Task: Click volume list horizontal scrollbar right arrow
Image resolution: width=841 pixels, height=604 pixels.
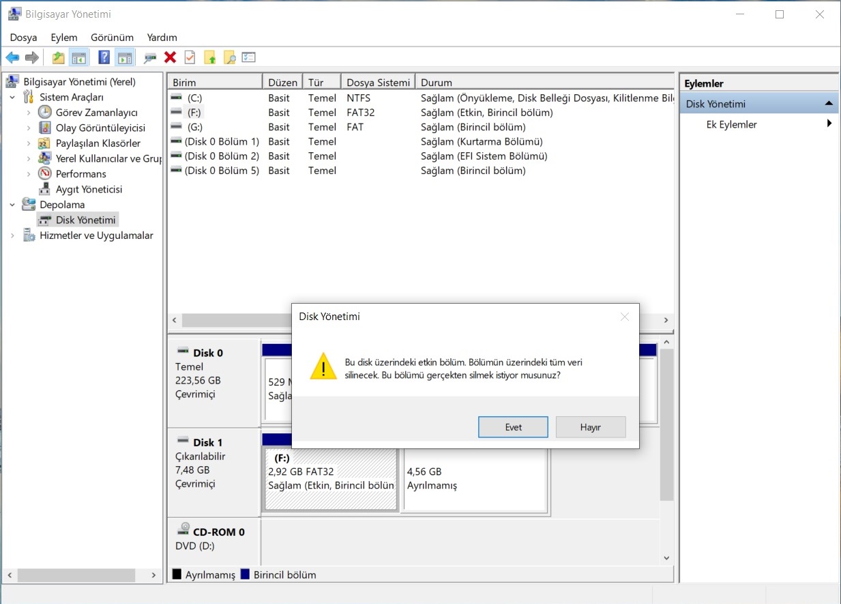Action: tap(666, 320)
